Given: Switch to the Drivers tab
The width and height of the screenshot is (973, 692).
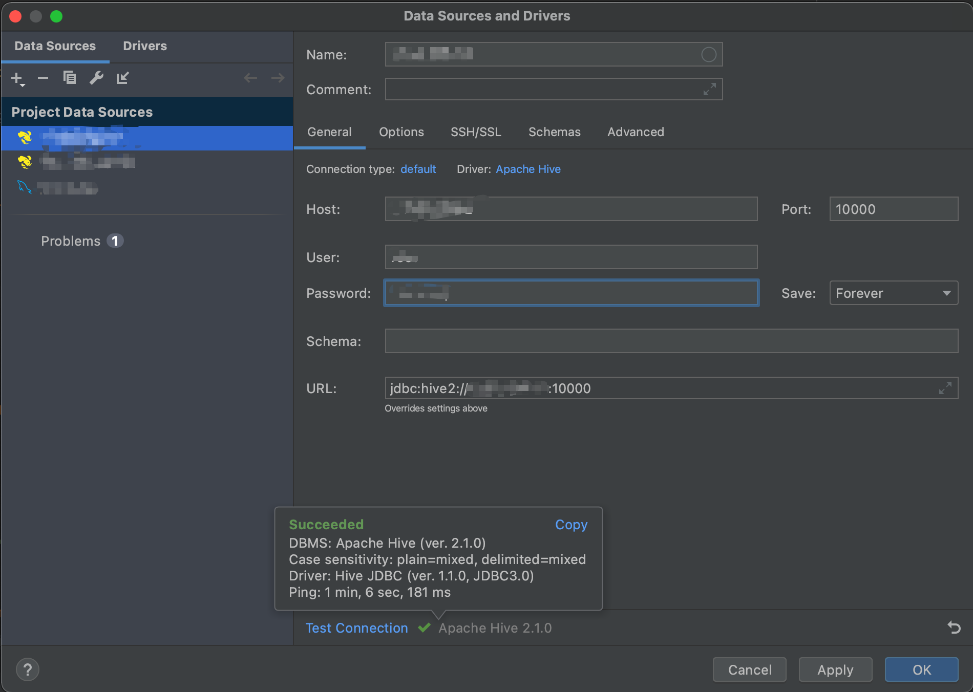Looking at the screenshot, I should (144, 46).
